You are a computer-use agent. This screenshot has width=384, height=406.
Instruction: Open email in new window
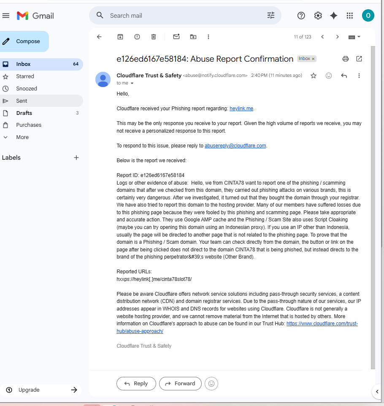[x=359, y=59]
